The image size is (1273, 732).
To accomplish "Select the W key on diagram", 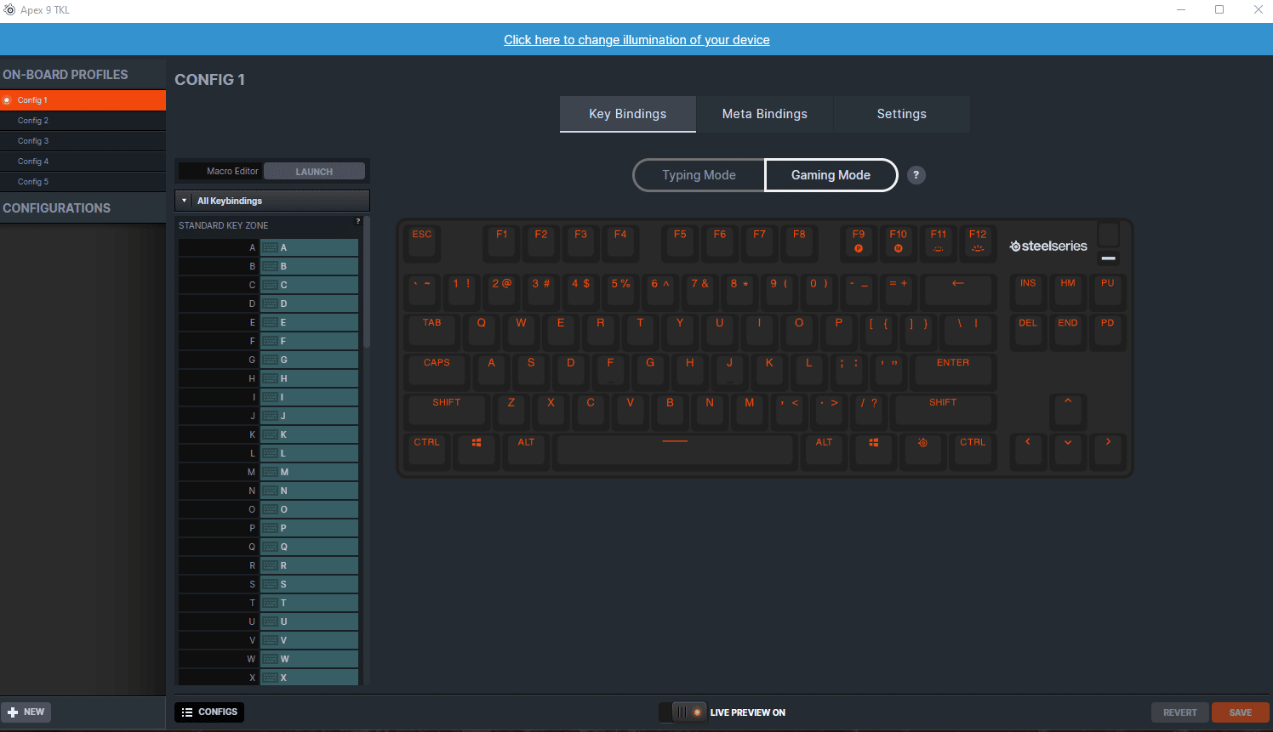I will tap(521, 332).
